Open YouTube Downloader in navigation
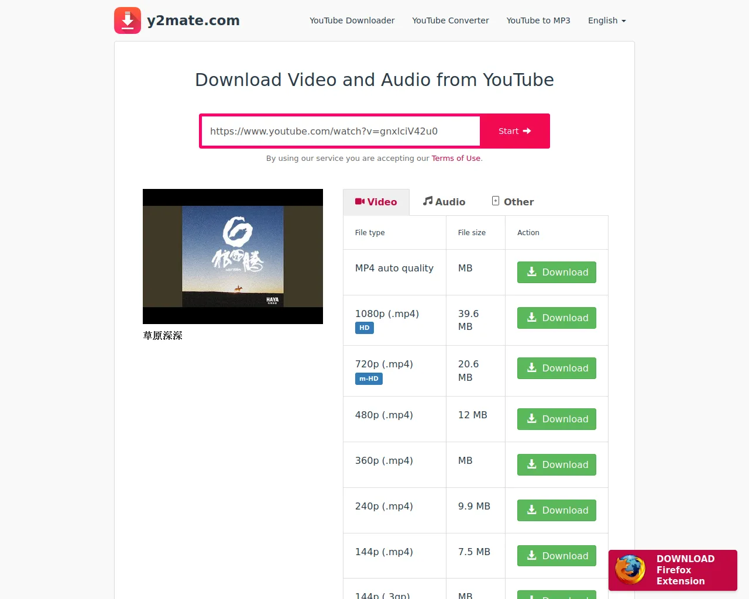This screenshot has width=749, height=599. pos(352,20)
